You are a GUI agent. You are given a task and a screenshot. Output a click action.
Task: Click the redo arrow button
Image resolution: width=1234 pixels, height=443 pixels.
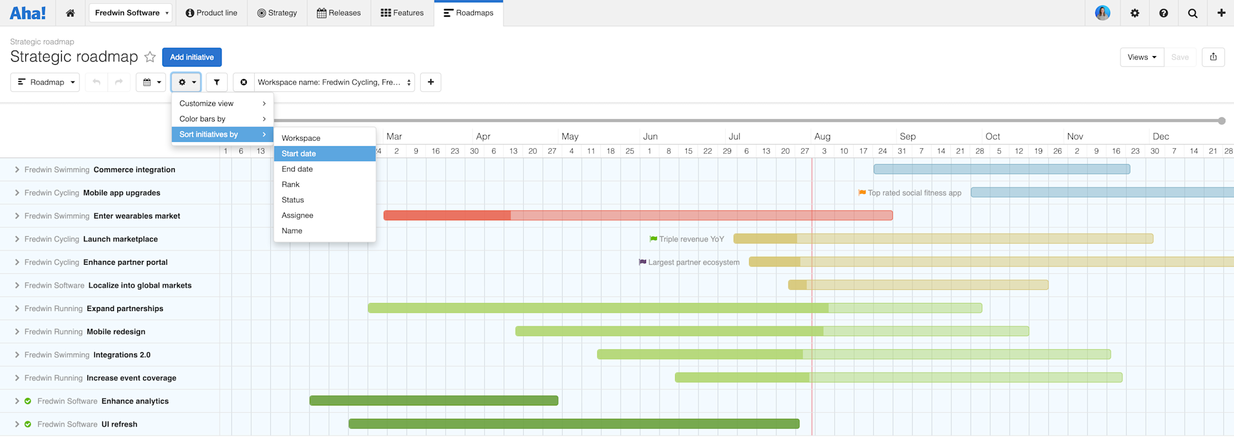coord(118,82)
